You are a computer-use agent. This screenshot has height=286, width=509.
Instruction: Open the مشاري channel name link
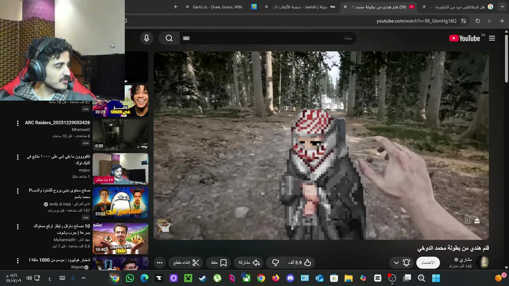point(466,260)
